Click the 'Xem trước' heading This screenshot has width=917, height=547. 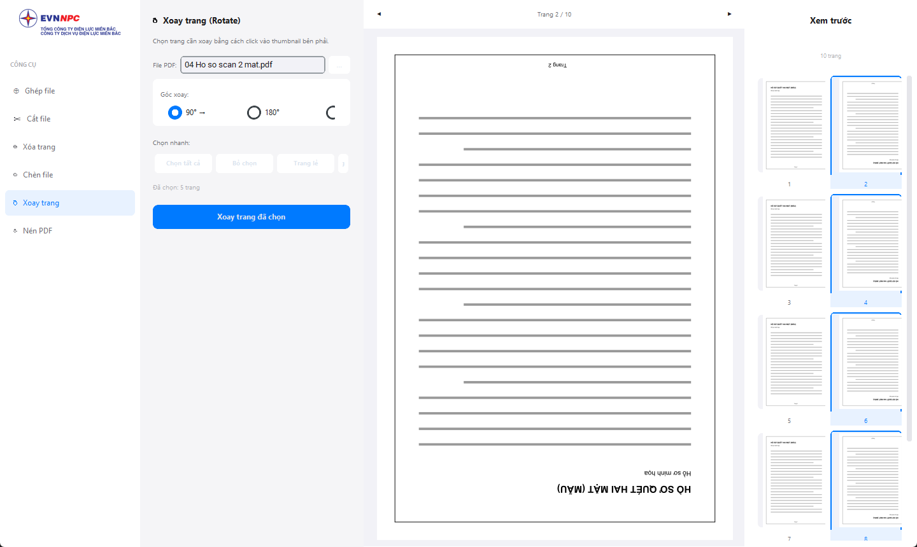pos(830,20)
